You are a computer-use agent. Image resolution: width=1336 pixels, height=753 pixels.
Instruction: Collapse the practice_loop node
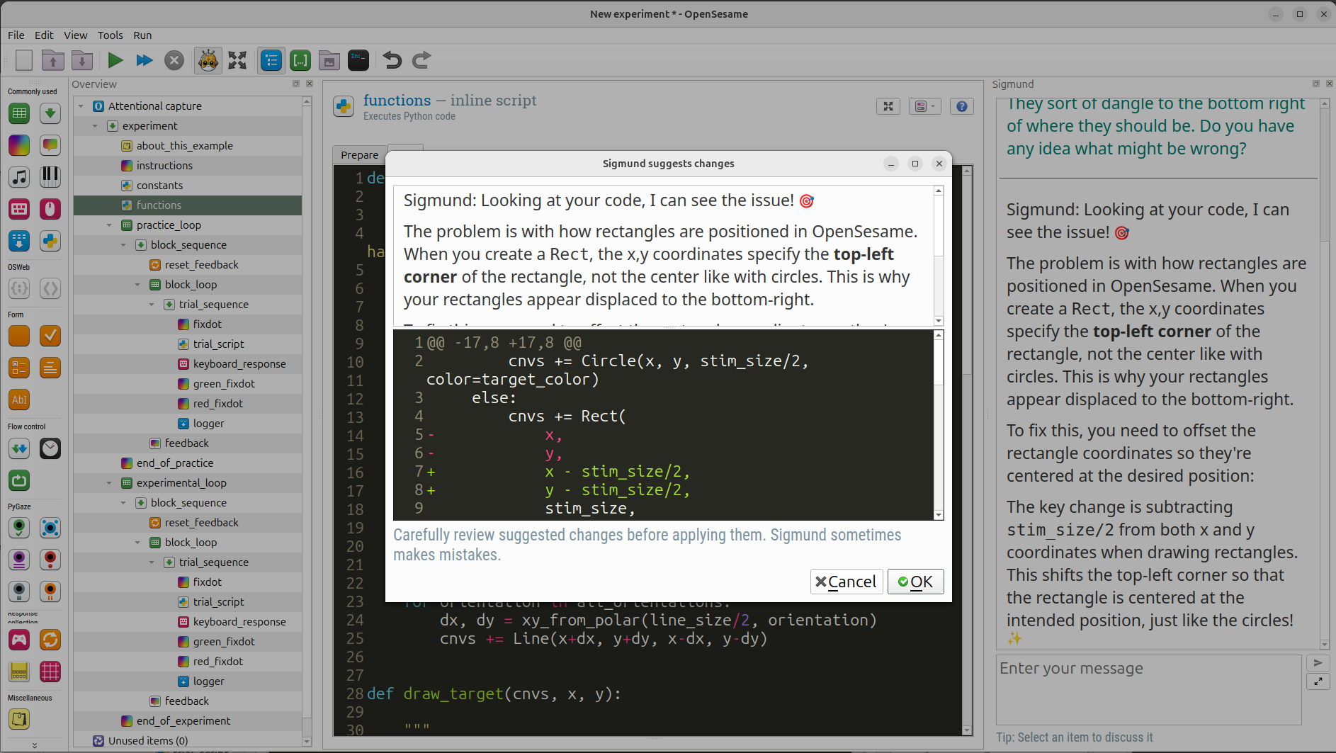pos(110,225)
